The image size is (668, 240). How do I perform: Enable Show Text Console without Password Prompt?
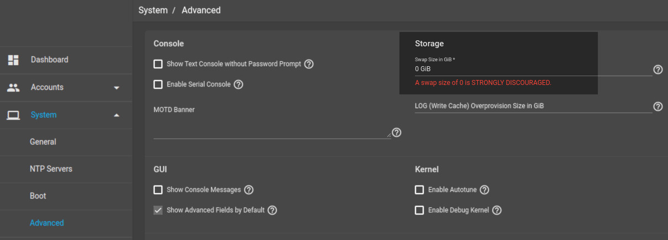click(158, 64)
